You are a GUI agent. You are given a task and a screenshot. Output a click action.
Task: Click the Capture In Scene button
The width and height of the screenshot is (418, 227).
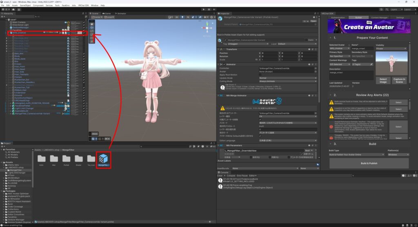tap(399, 81)
